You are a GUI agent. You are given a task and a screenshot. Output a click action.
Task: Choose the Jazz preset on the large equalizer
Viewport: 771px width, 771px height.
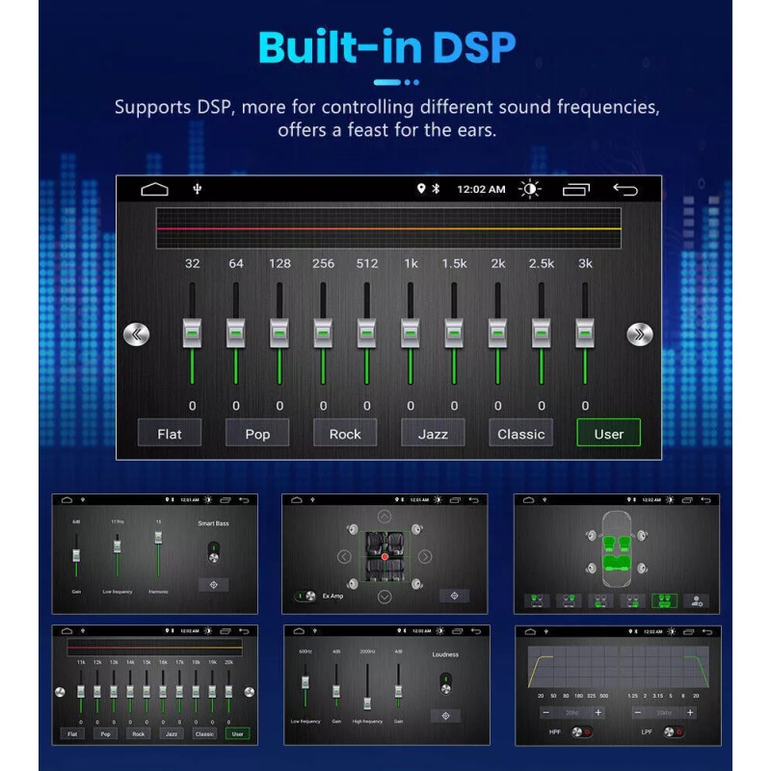point(433,434)
